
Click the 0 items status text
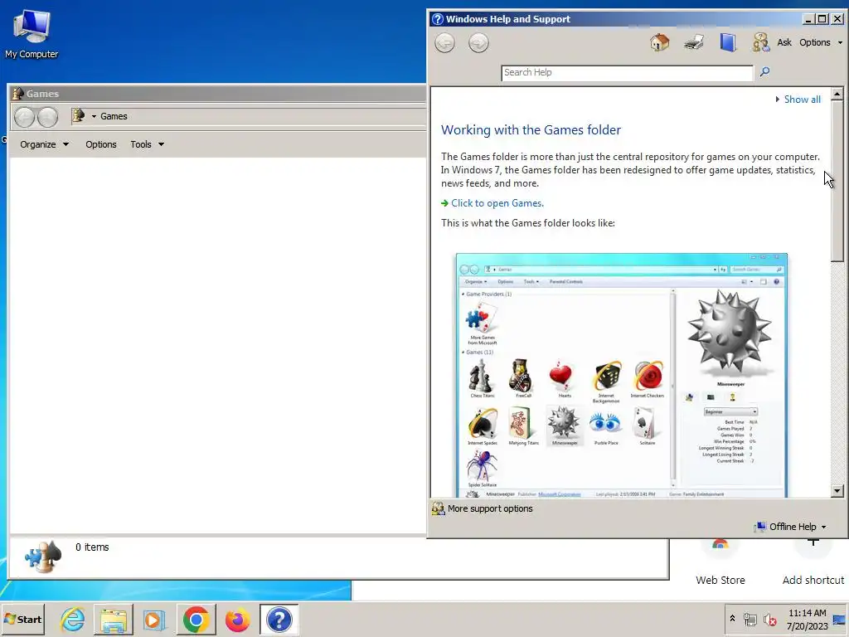(92, 547)
